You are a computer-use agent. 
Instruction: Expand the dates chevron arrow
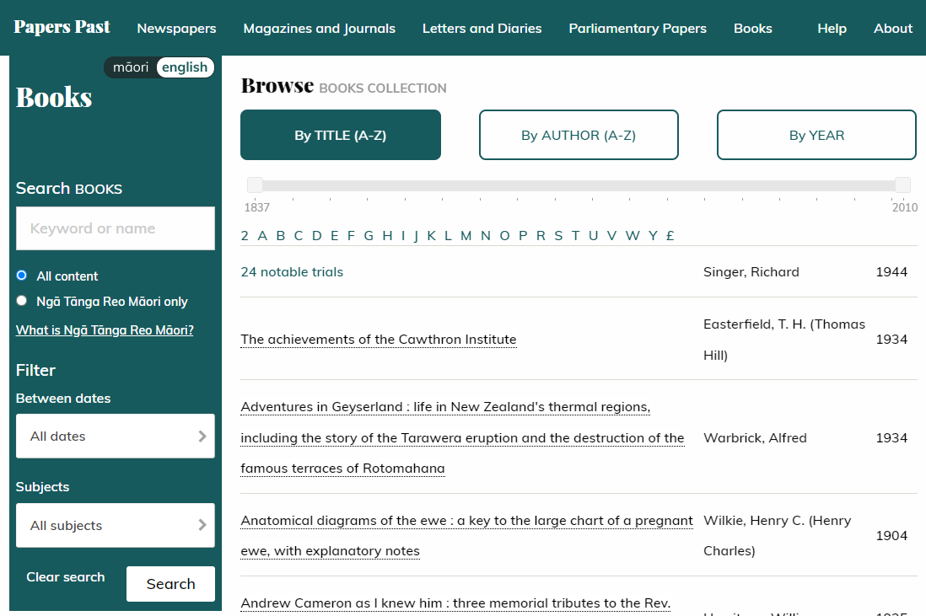click(202, 436)
